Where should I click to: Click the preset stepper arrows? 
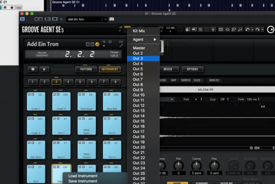click(x=102, y=19)
